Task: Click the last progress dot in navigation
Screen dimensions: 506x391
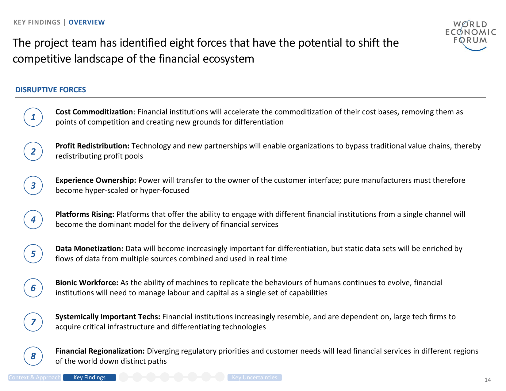Action: [220, 377]
